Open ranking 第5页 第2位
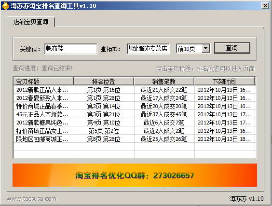Viewport: 272px width, 206px height. click(x=104, y=131)
